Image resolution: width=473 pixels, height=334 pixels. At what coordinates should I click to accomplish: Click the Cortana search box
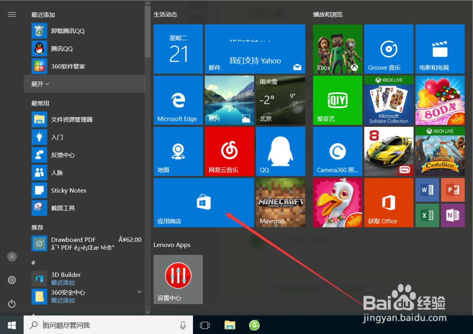(x=108, y=325)
